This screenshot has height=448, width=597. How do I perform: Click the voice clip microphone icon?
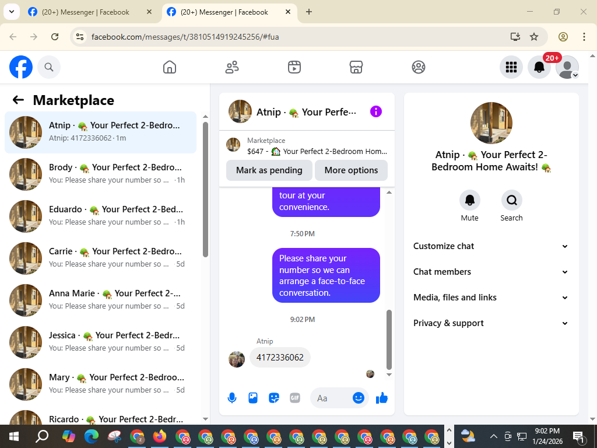[x=232, y=398]
